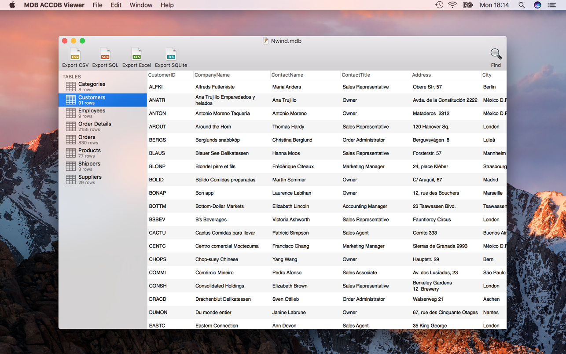Click the Export CSV toolbar icon
This screenshot has width=566, height=354.
click(75, 55)
